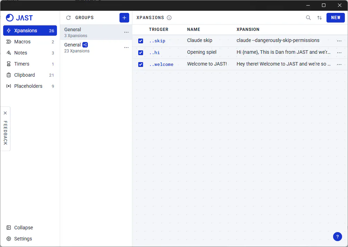
Task: Close the JAST window
Action: tap(339, 5)
